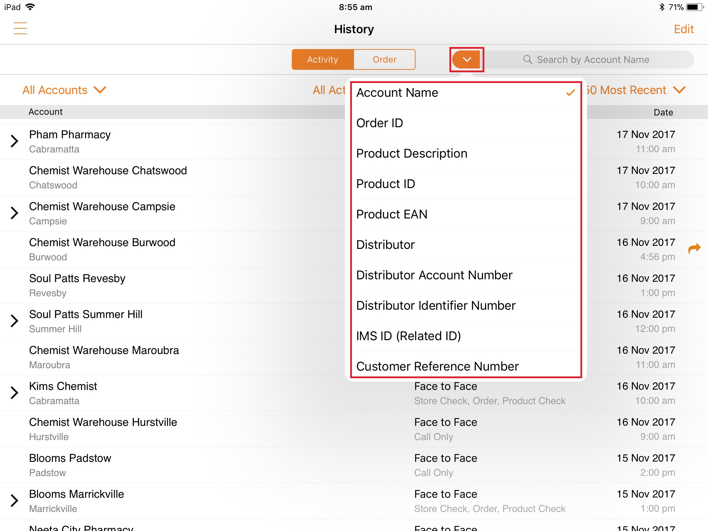Open the 50 Most Recent dropdown
This screenshot has height=531, width=708.
(x=634, y=90)
